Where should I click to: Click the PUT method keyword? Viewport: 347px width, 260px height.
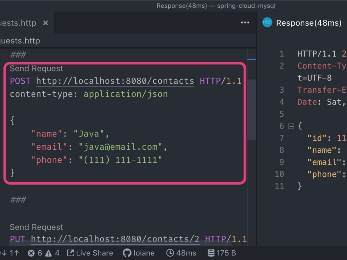(17, 239)
